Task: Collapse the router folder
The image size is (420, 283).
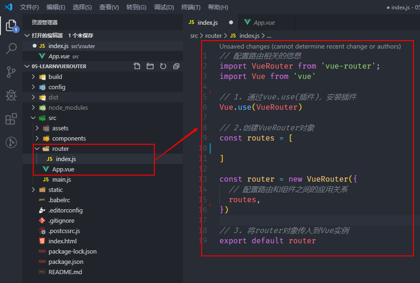Action: (37, 149)
